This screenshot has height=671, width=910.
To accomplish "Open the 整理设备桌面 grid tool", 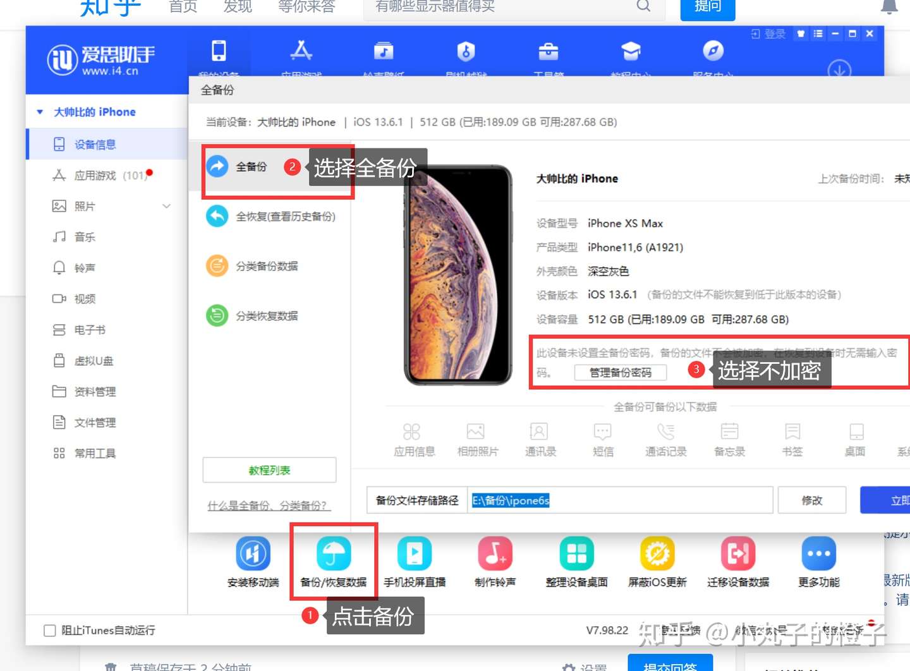I will pos(576,553).
